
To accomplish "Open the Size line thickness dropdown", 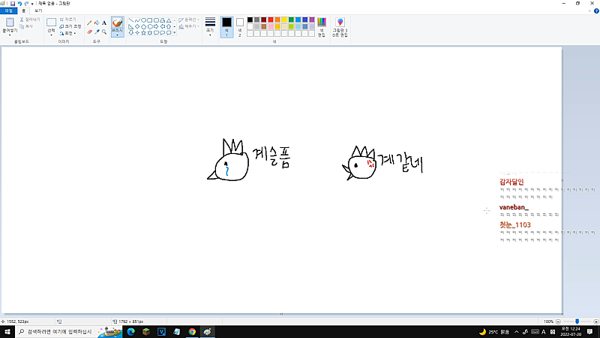I will (x=210, y=26).
